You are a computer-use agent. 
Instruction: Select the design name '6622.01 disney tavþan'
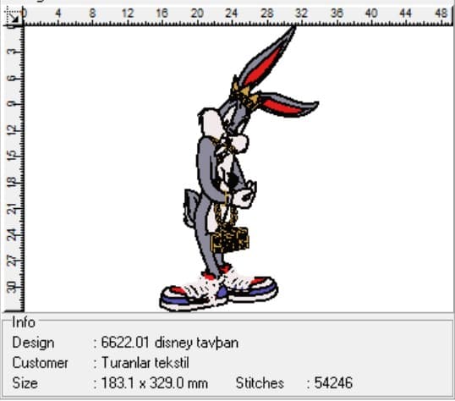tap(170, 343)
